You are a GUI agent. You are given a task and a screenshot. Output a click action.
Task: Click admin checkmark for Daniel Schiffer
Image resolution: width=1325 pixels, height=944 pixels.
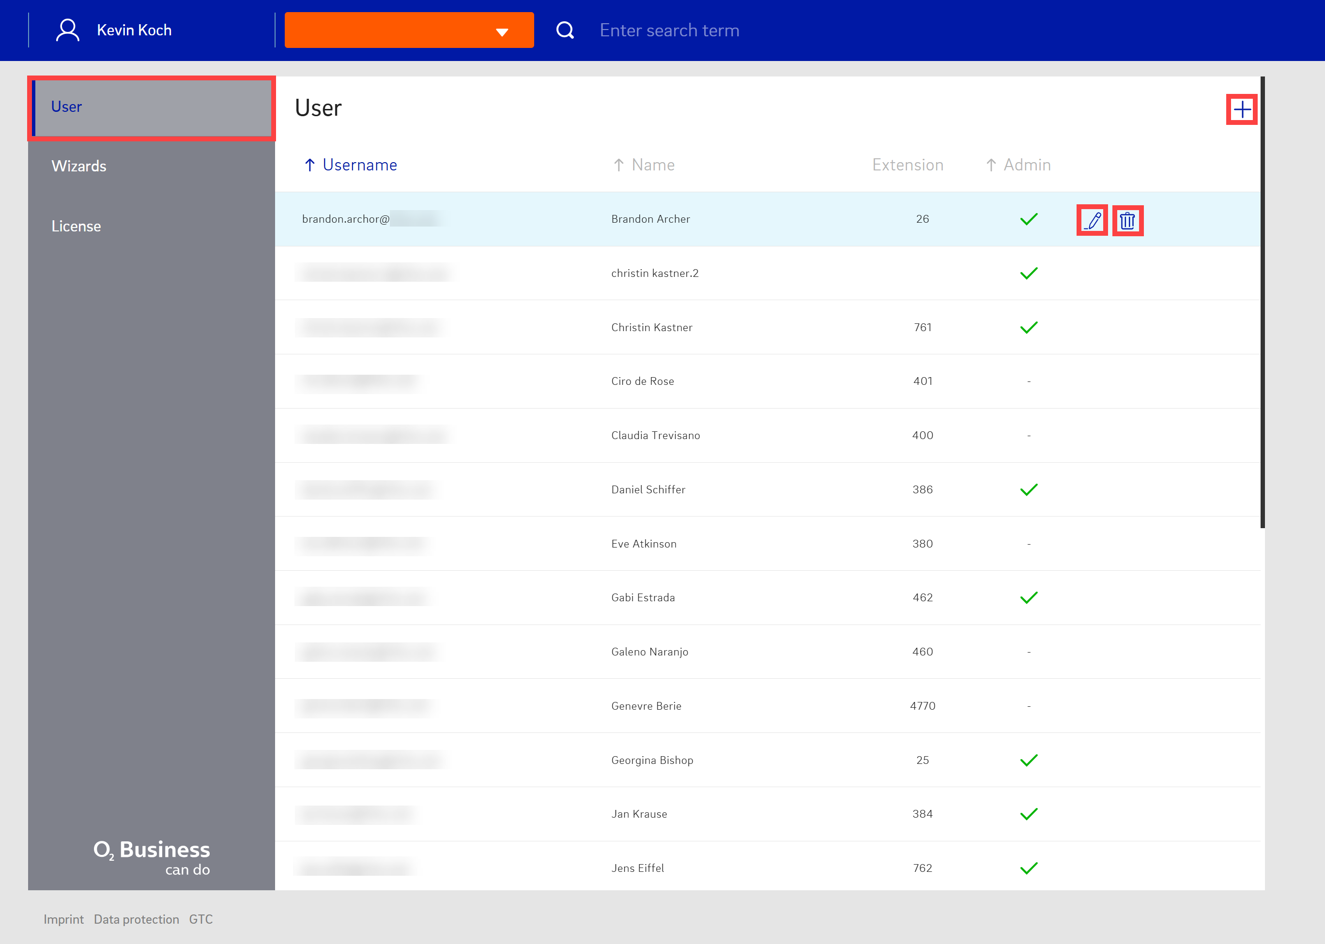[1029, 489]
